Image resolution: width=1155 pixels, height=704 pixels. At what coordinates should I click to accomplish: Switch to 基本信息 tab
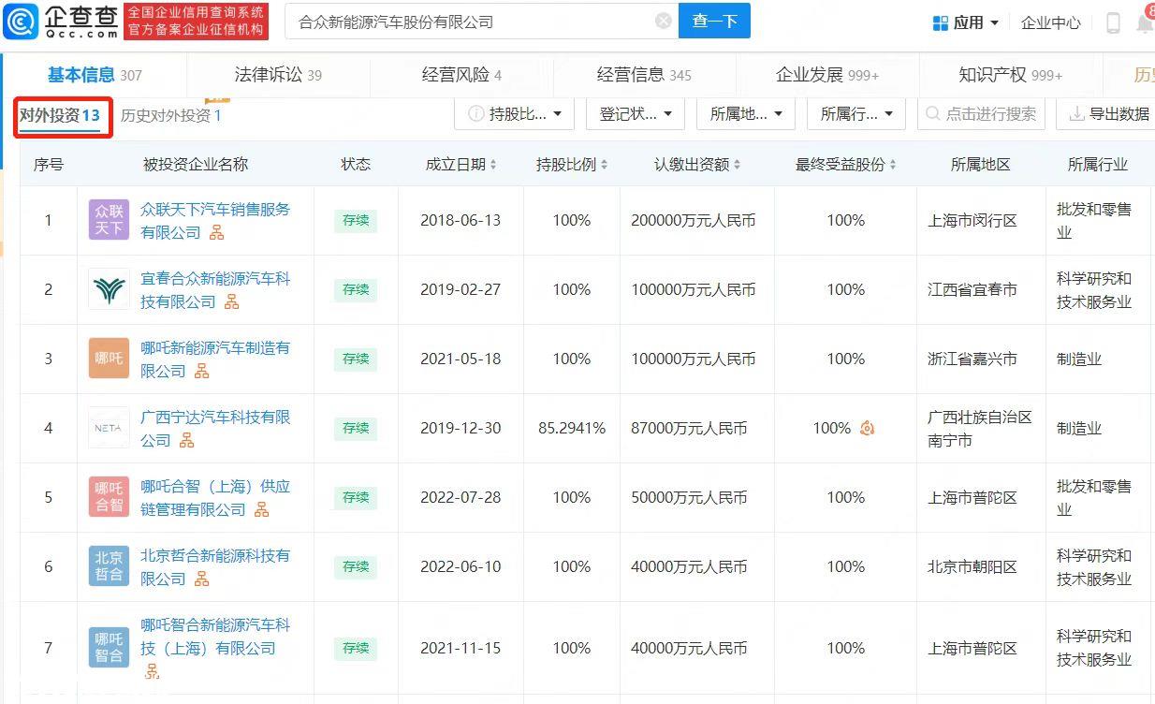tap(95, 75)
